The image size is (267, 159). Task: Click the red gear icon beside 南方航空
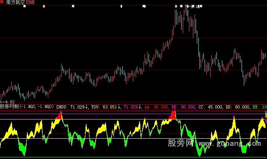[x=2, y=2]
